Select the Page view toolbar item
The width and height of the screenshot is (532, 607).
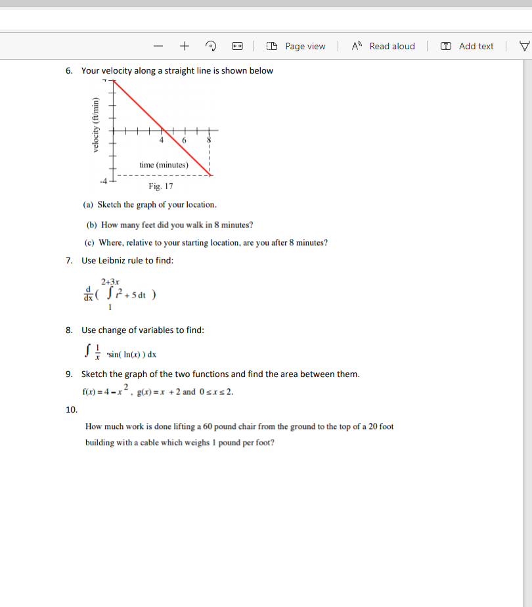click(x=297, y=46)
